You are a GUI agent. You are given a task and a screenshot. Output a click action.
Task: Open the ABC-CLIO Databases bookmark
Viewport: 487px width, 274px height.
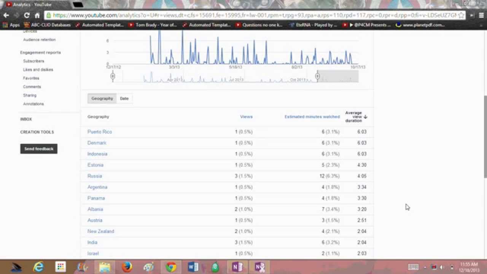point(47,25)
